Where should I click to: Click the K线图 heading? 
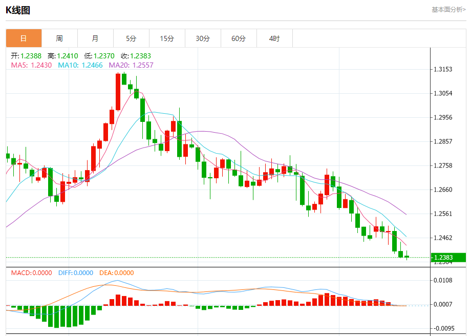(x=18, y=10)
